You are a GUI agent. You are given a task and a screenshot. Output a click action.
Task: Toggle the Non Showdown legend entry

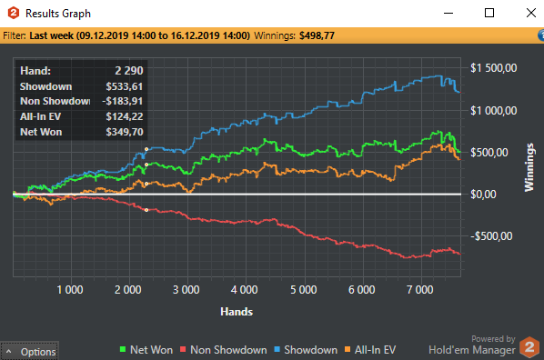point(224,350)
